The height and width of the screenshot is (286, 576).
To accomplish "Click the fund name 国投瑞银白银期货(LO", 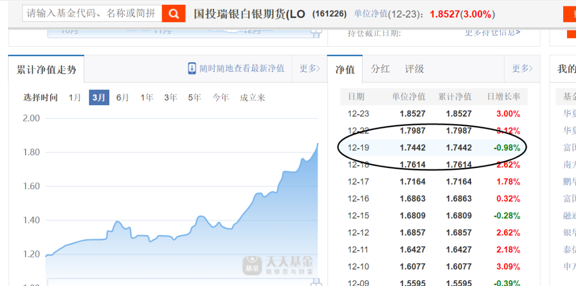I will pos(250,14).
